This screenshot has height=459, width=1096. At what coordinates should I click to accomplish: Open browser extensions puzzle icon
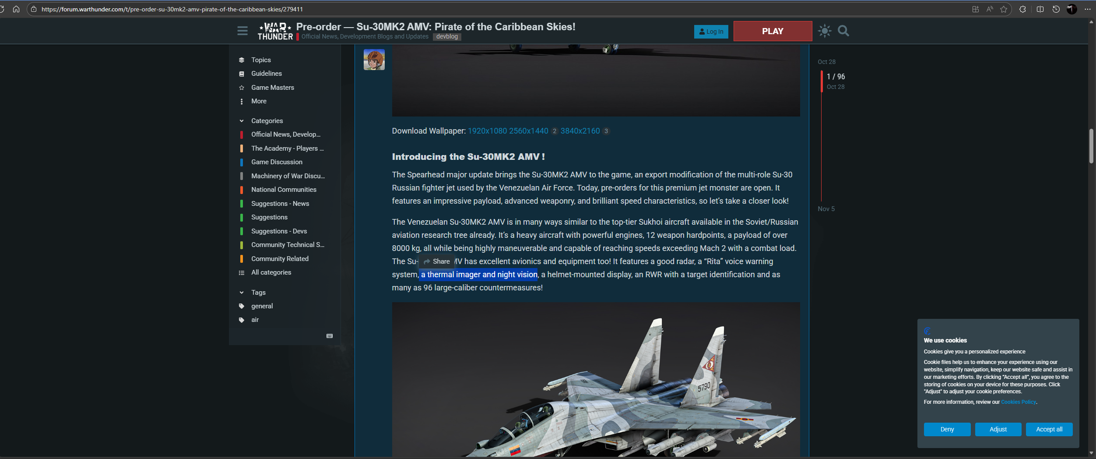coord(1022,9)
